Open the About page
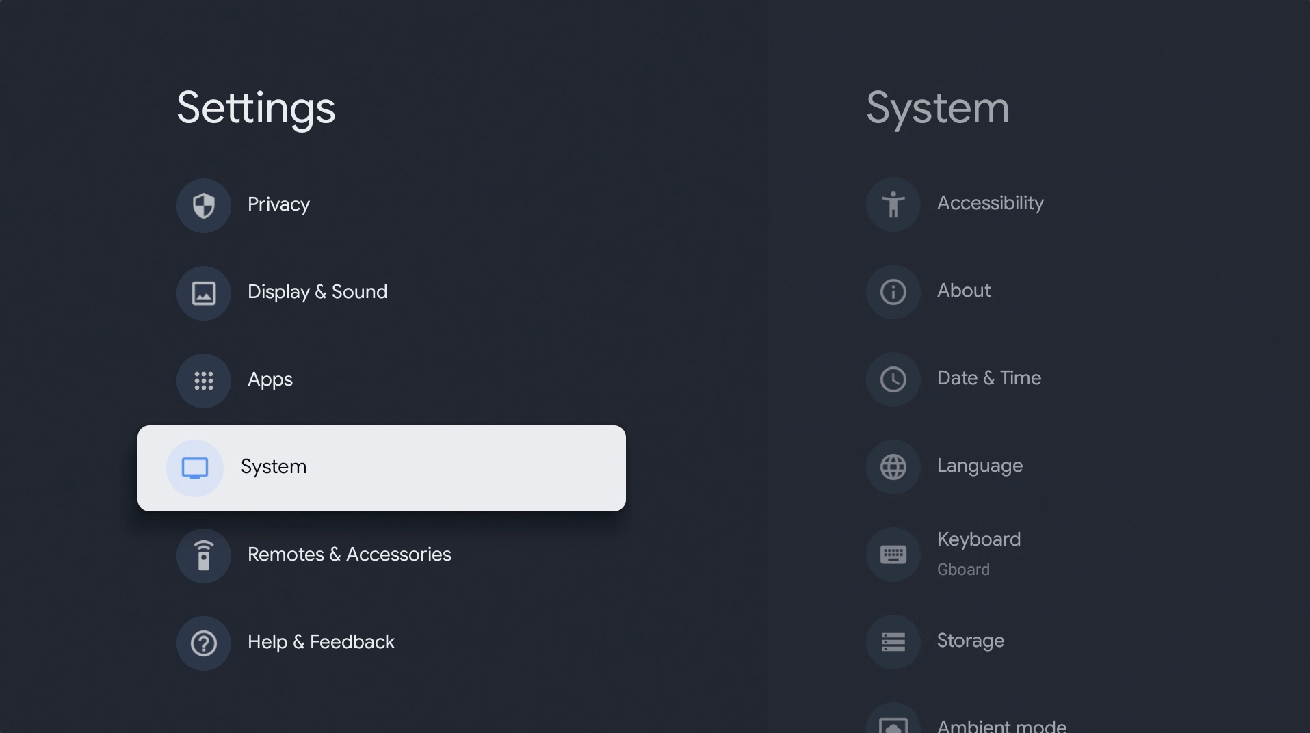The width and height of the screenshot is (1310, 733). [962, 291]
